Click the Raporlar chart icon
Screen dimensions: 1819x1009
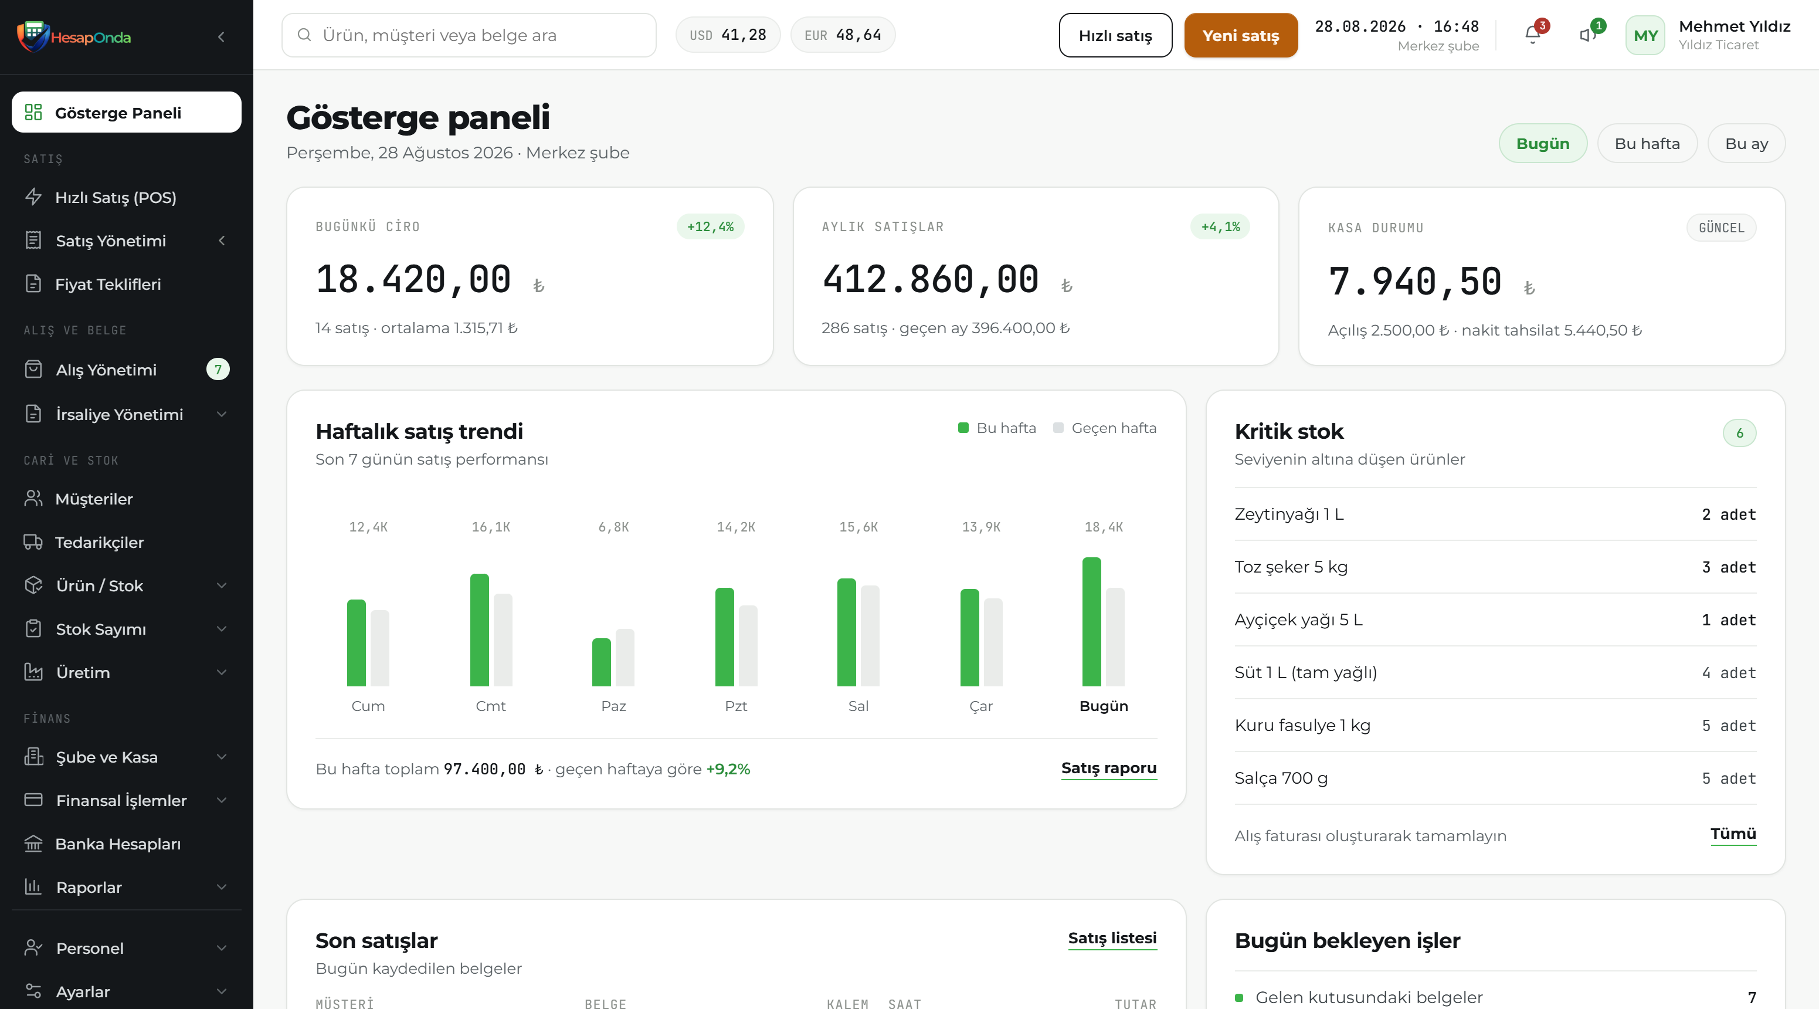click(33, 887)
